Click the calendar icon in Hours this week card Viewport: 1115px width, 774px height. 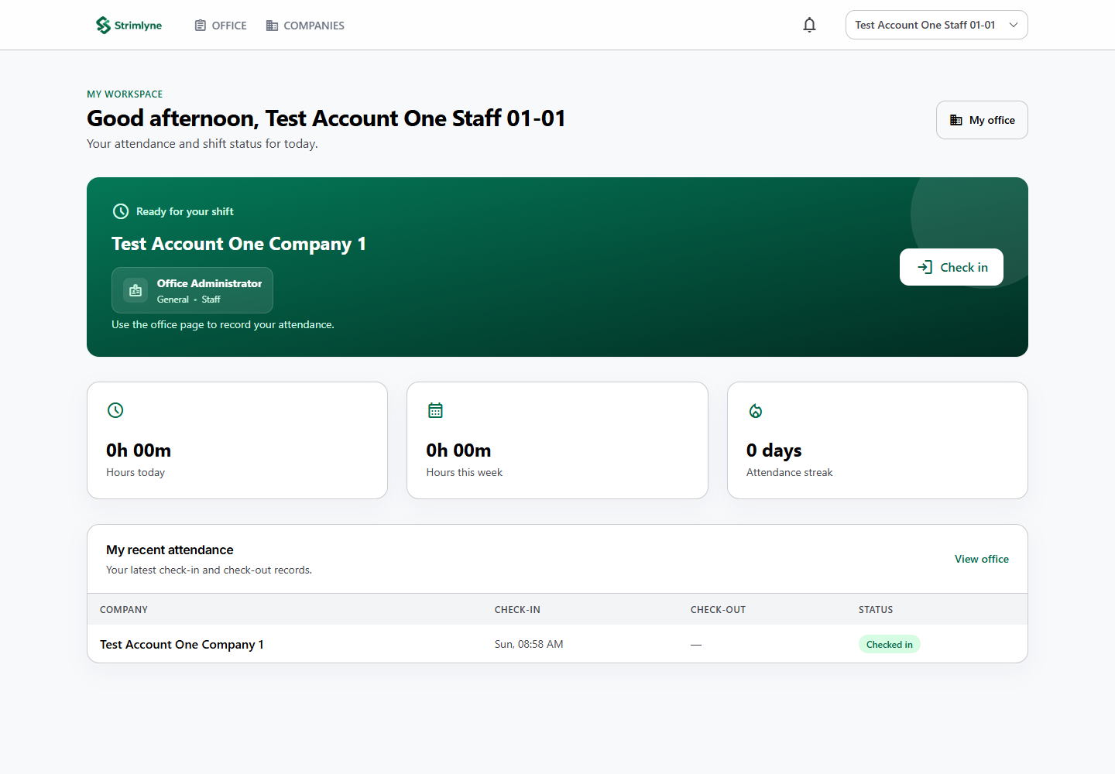click(x=435, y=410)
